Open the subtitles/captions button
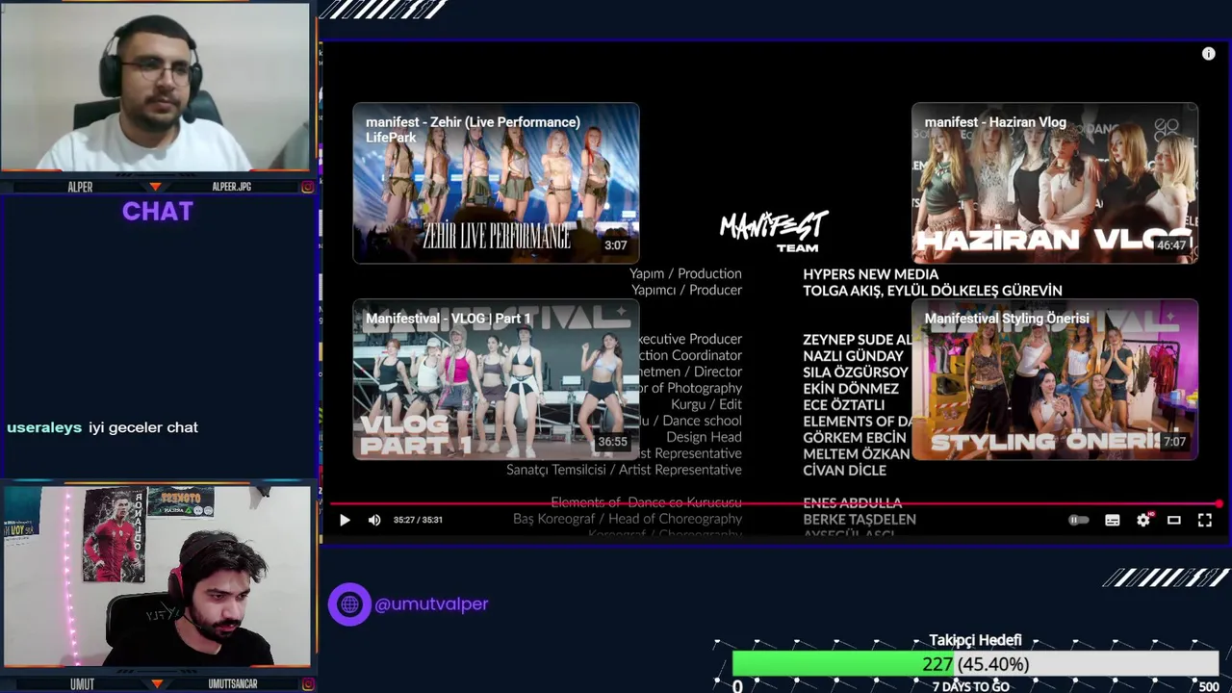This screenshot has width=1232, height=693. [1113, 520]
